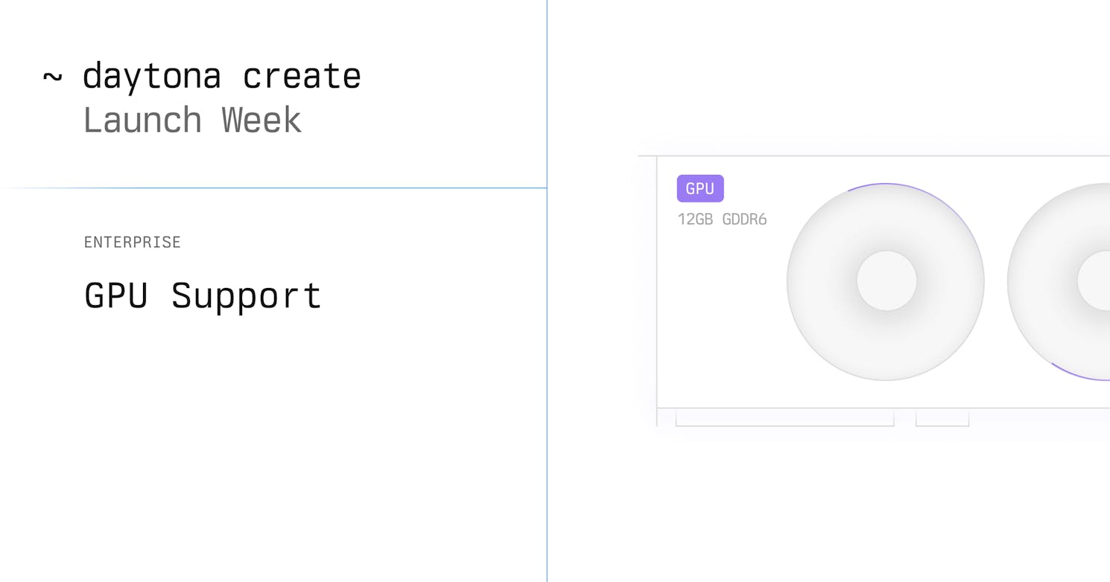Click the "GPU Support" heading
Image resolution: width=1110 pixels, height=582 pixels.
[203, 295]
